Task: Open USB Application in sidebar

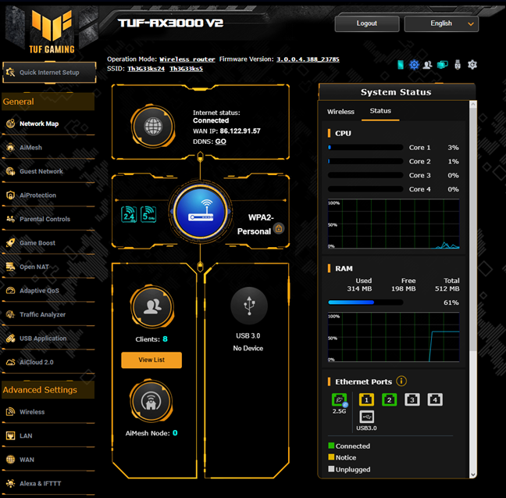Action: pos(48,339)
